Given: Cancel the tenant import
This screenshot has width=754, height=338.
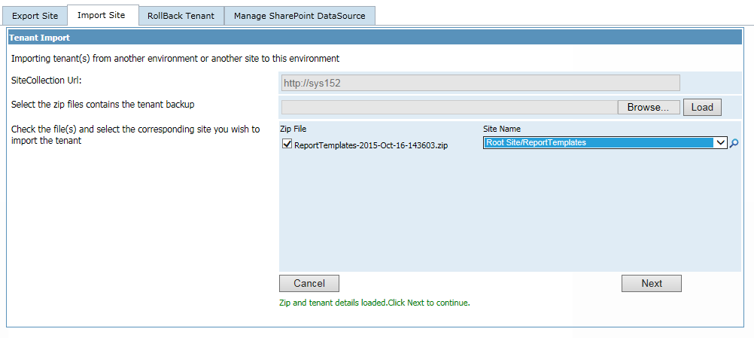Looking at the screenshot, I should [x=309, y=283].
